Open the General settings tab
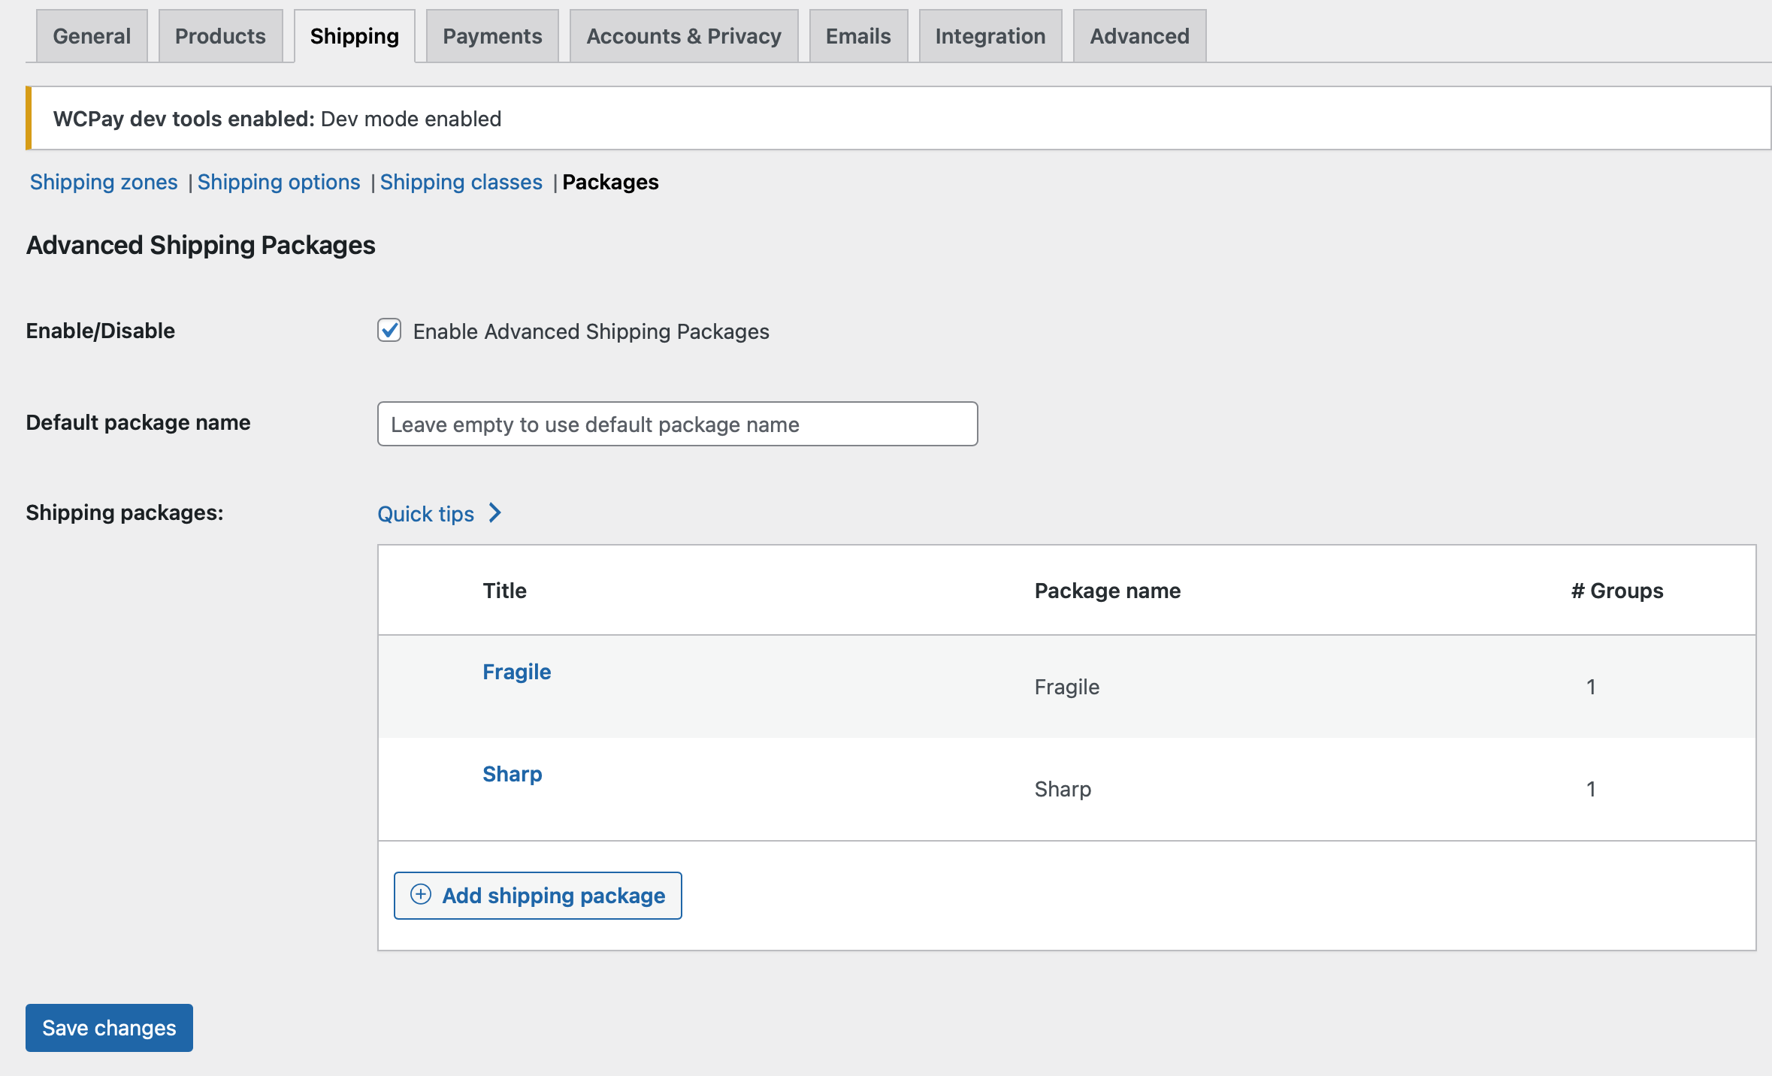This screenshot has height=1076, width=1772. pyautogui.click(x=92, y=36)
